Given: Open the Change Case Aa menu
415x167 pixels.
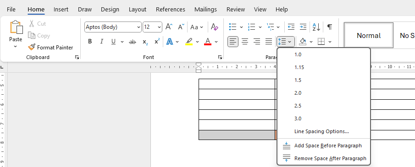Looking at the screenshot, I should [197, 27].
